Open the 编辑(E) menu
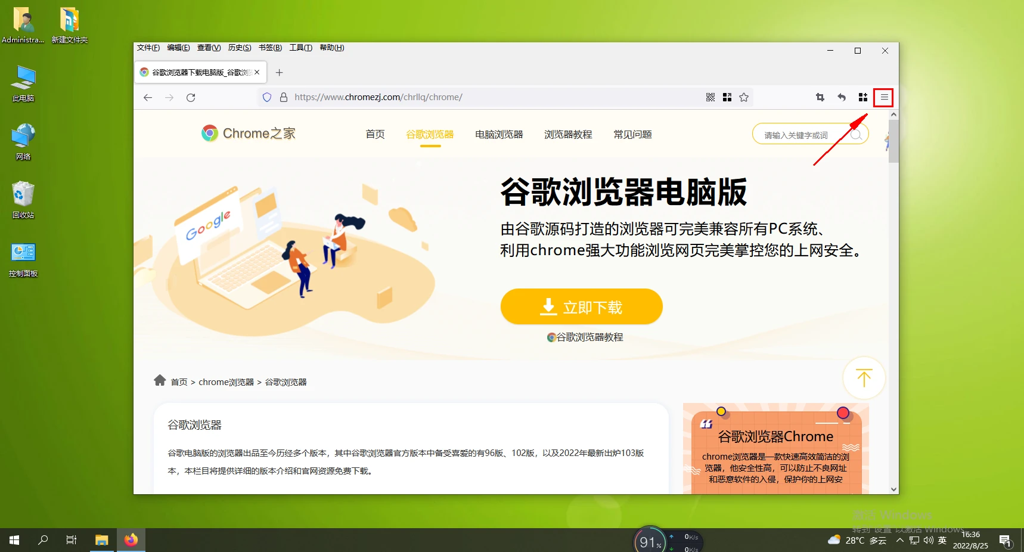This screenshot has height=552, width=1024. point(179,48)
